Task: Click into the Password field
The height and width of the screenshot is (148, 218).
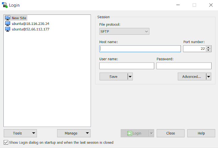Action: (184, 66)
